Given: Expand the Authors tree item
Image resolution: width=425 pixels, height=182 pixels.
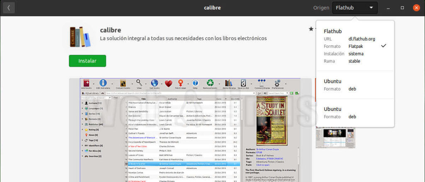Looking at the screenshot, I should [82, 103].
